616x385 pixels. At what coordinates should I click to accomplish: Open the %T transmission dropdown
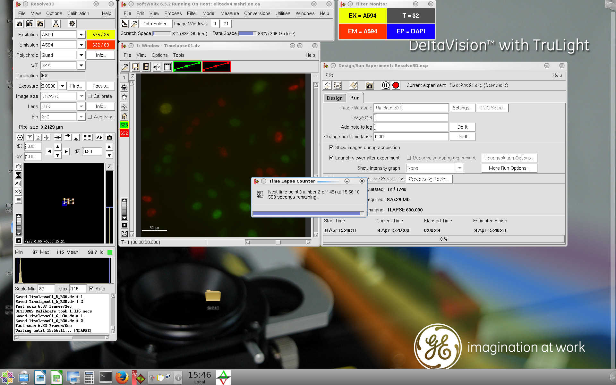(81, 65)
